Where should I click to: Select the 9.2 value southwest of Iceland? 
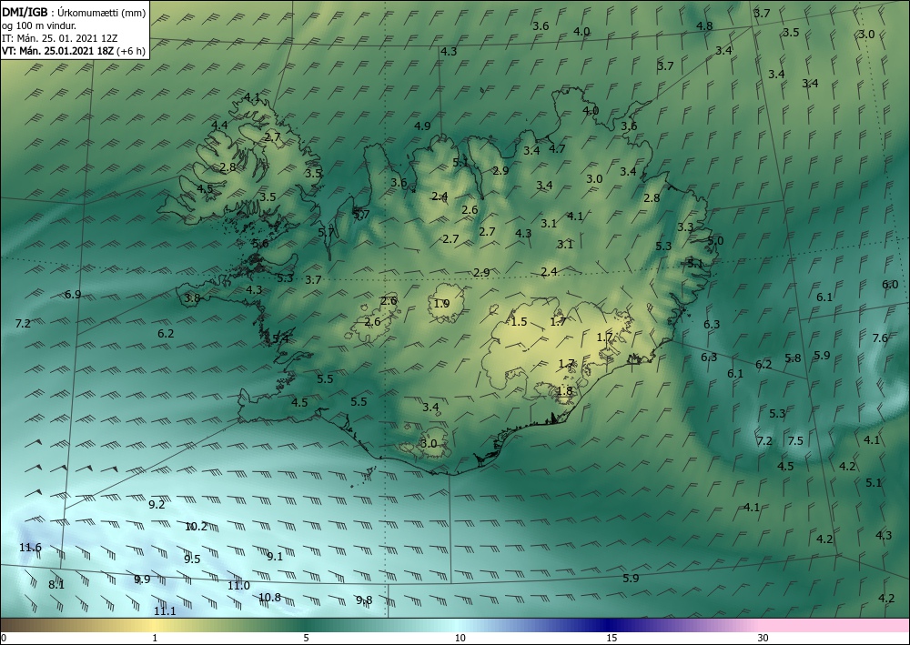(157, 504)
